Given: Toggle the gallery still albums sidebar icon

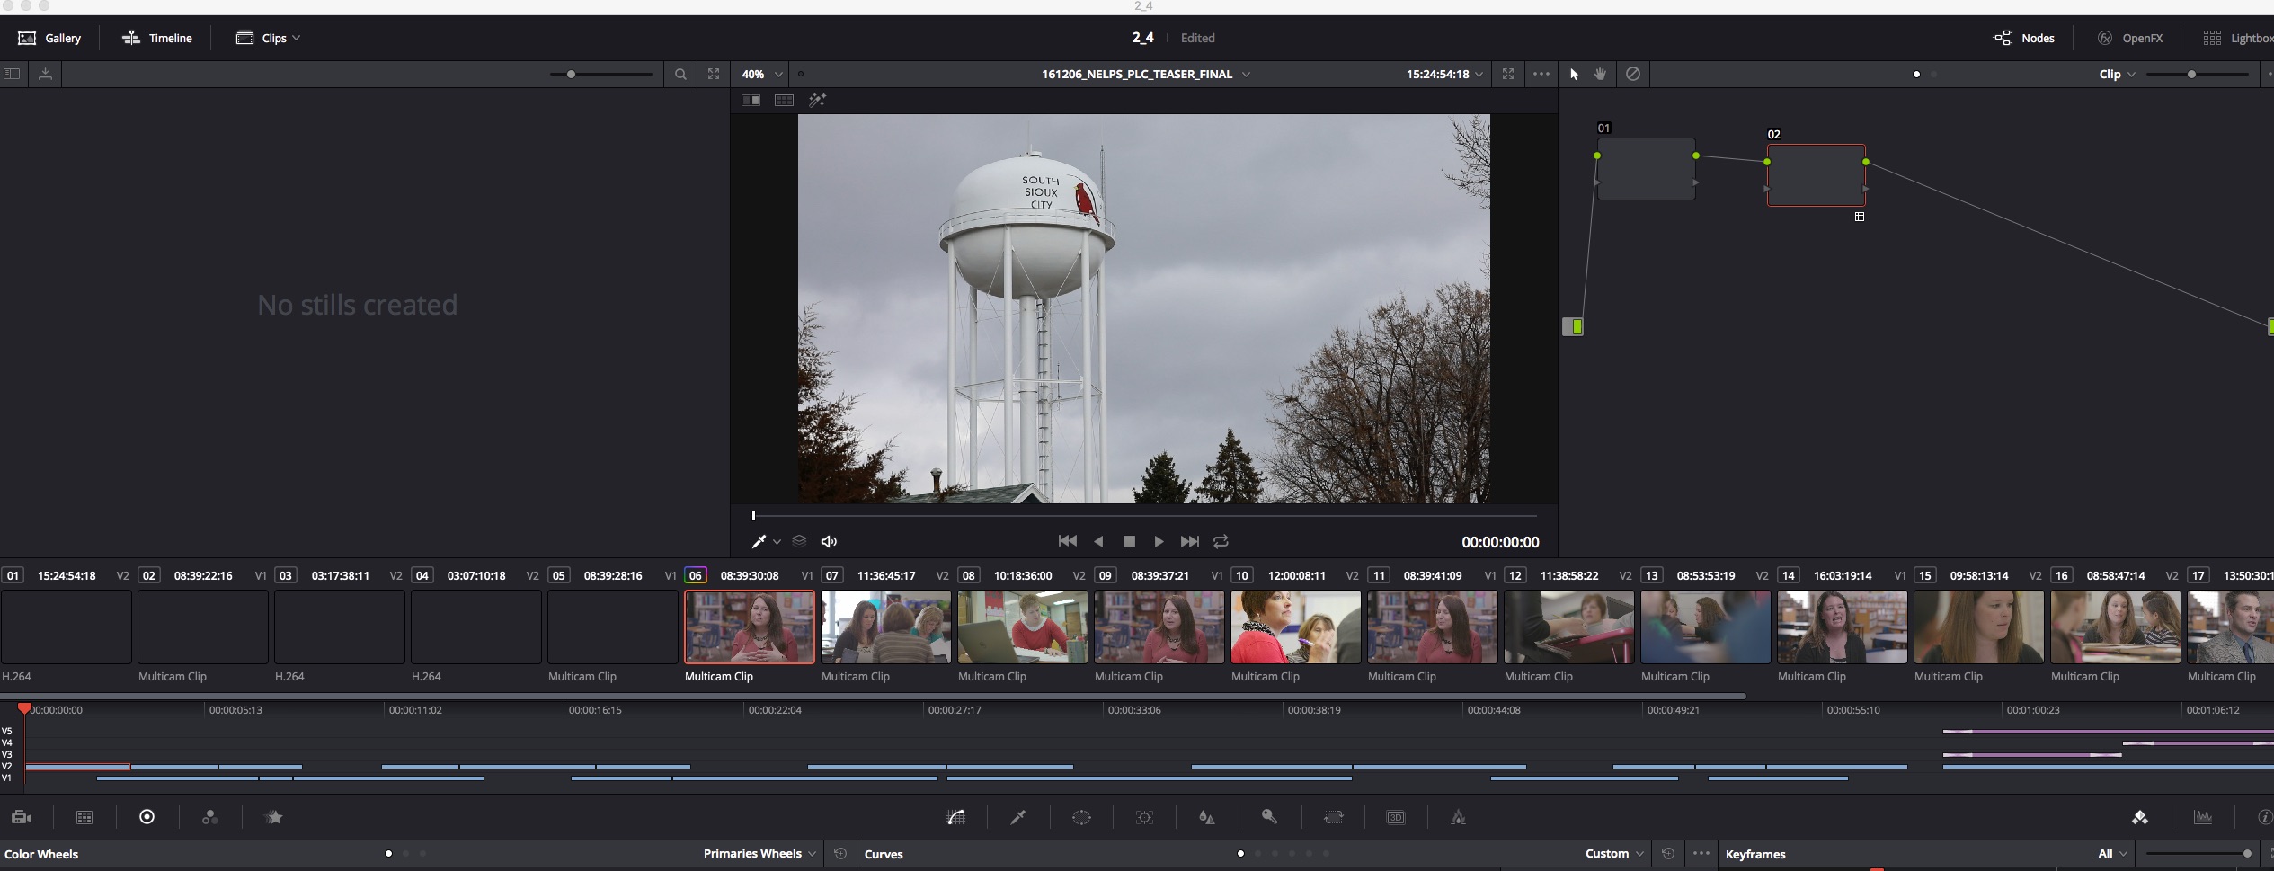Looking at the screenshot, I should (x=12, y=74).
